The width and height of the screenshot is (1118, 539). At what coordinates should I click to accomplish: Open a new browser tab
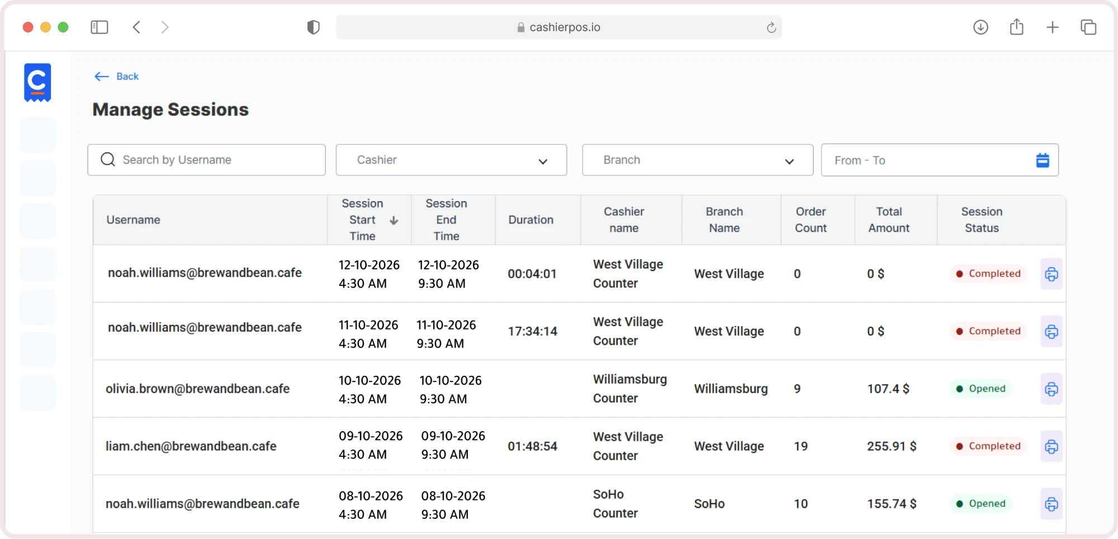[1052, 27]
